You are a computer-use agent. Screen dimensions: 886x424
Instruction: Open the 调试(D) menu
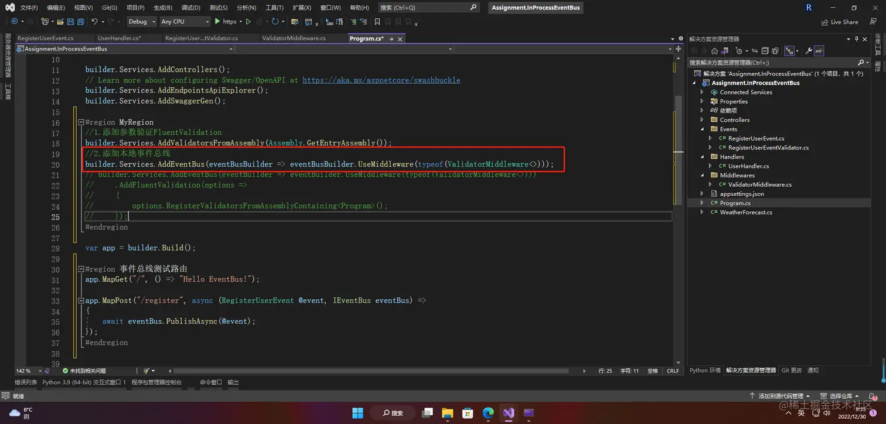pos(190,8)
